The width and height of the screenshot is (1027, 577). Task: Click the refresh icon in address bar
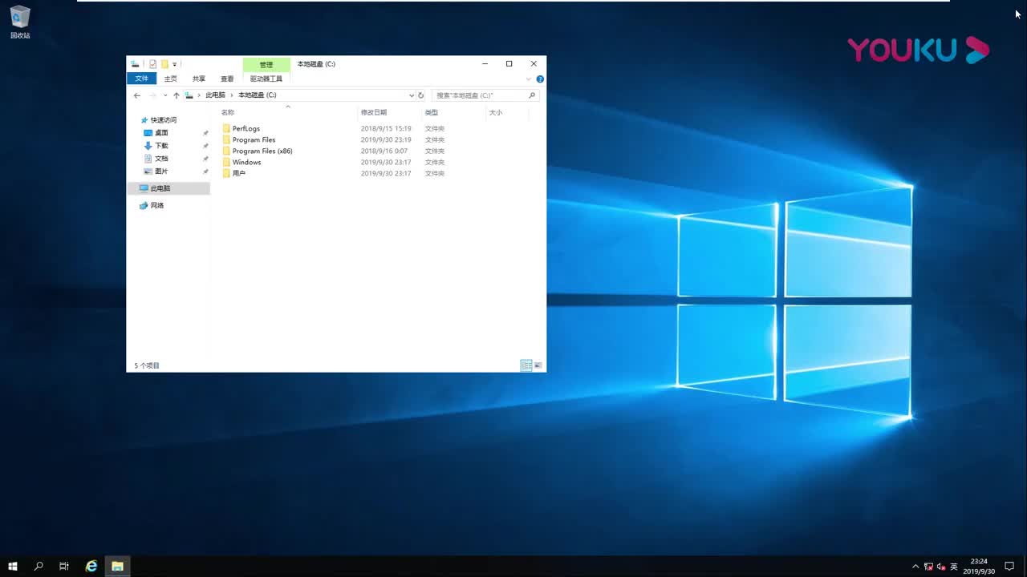pyautogui.click(x=420, y=95)
